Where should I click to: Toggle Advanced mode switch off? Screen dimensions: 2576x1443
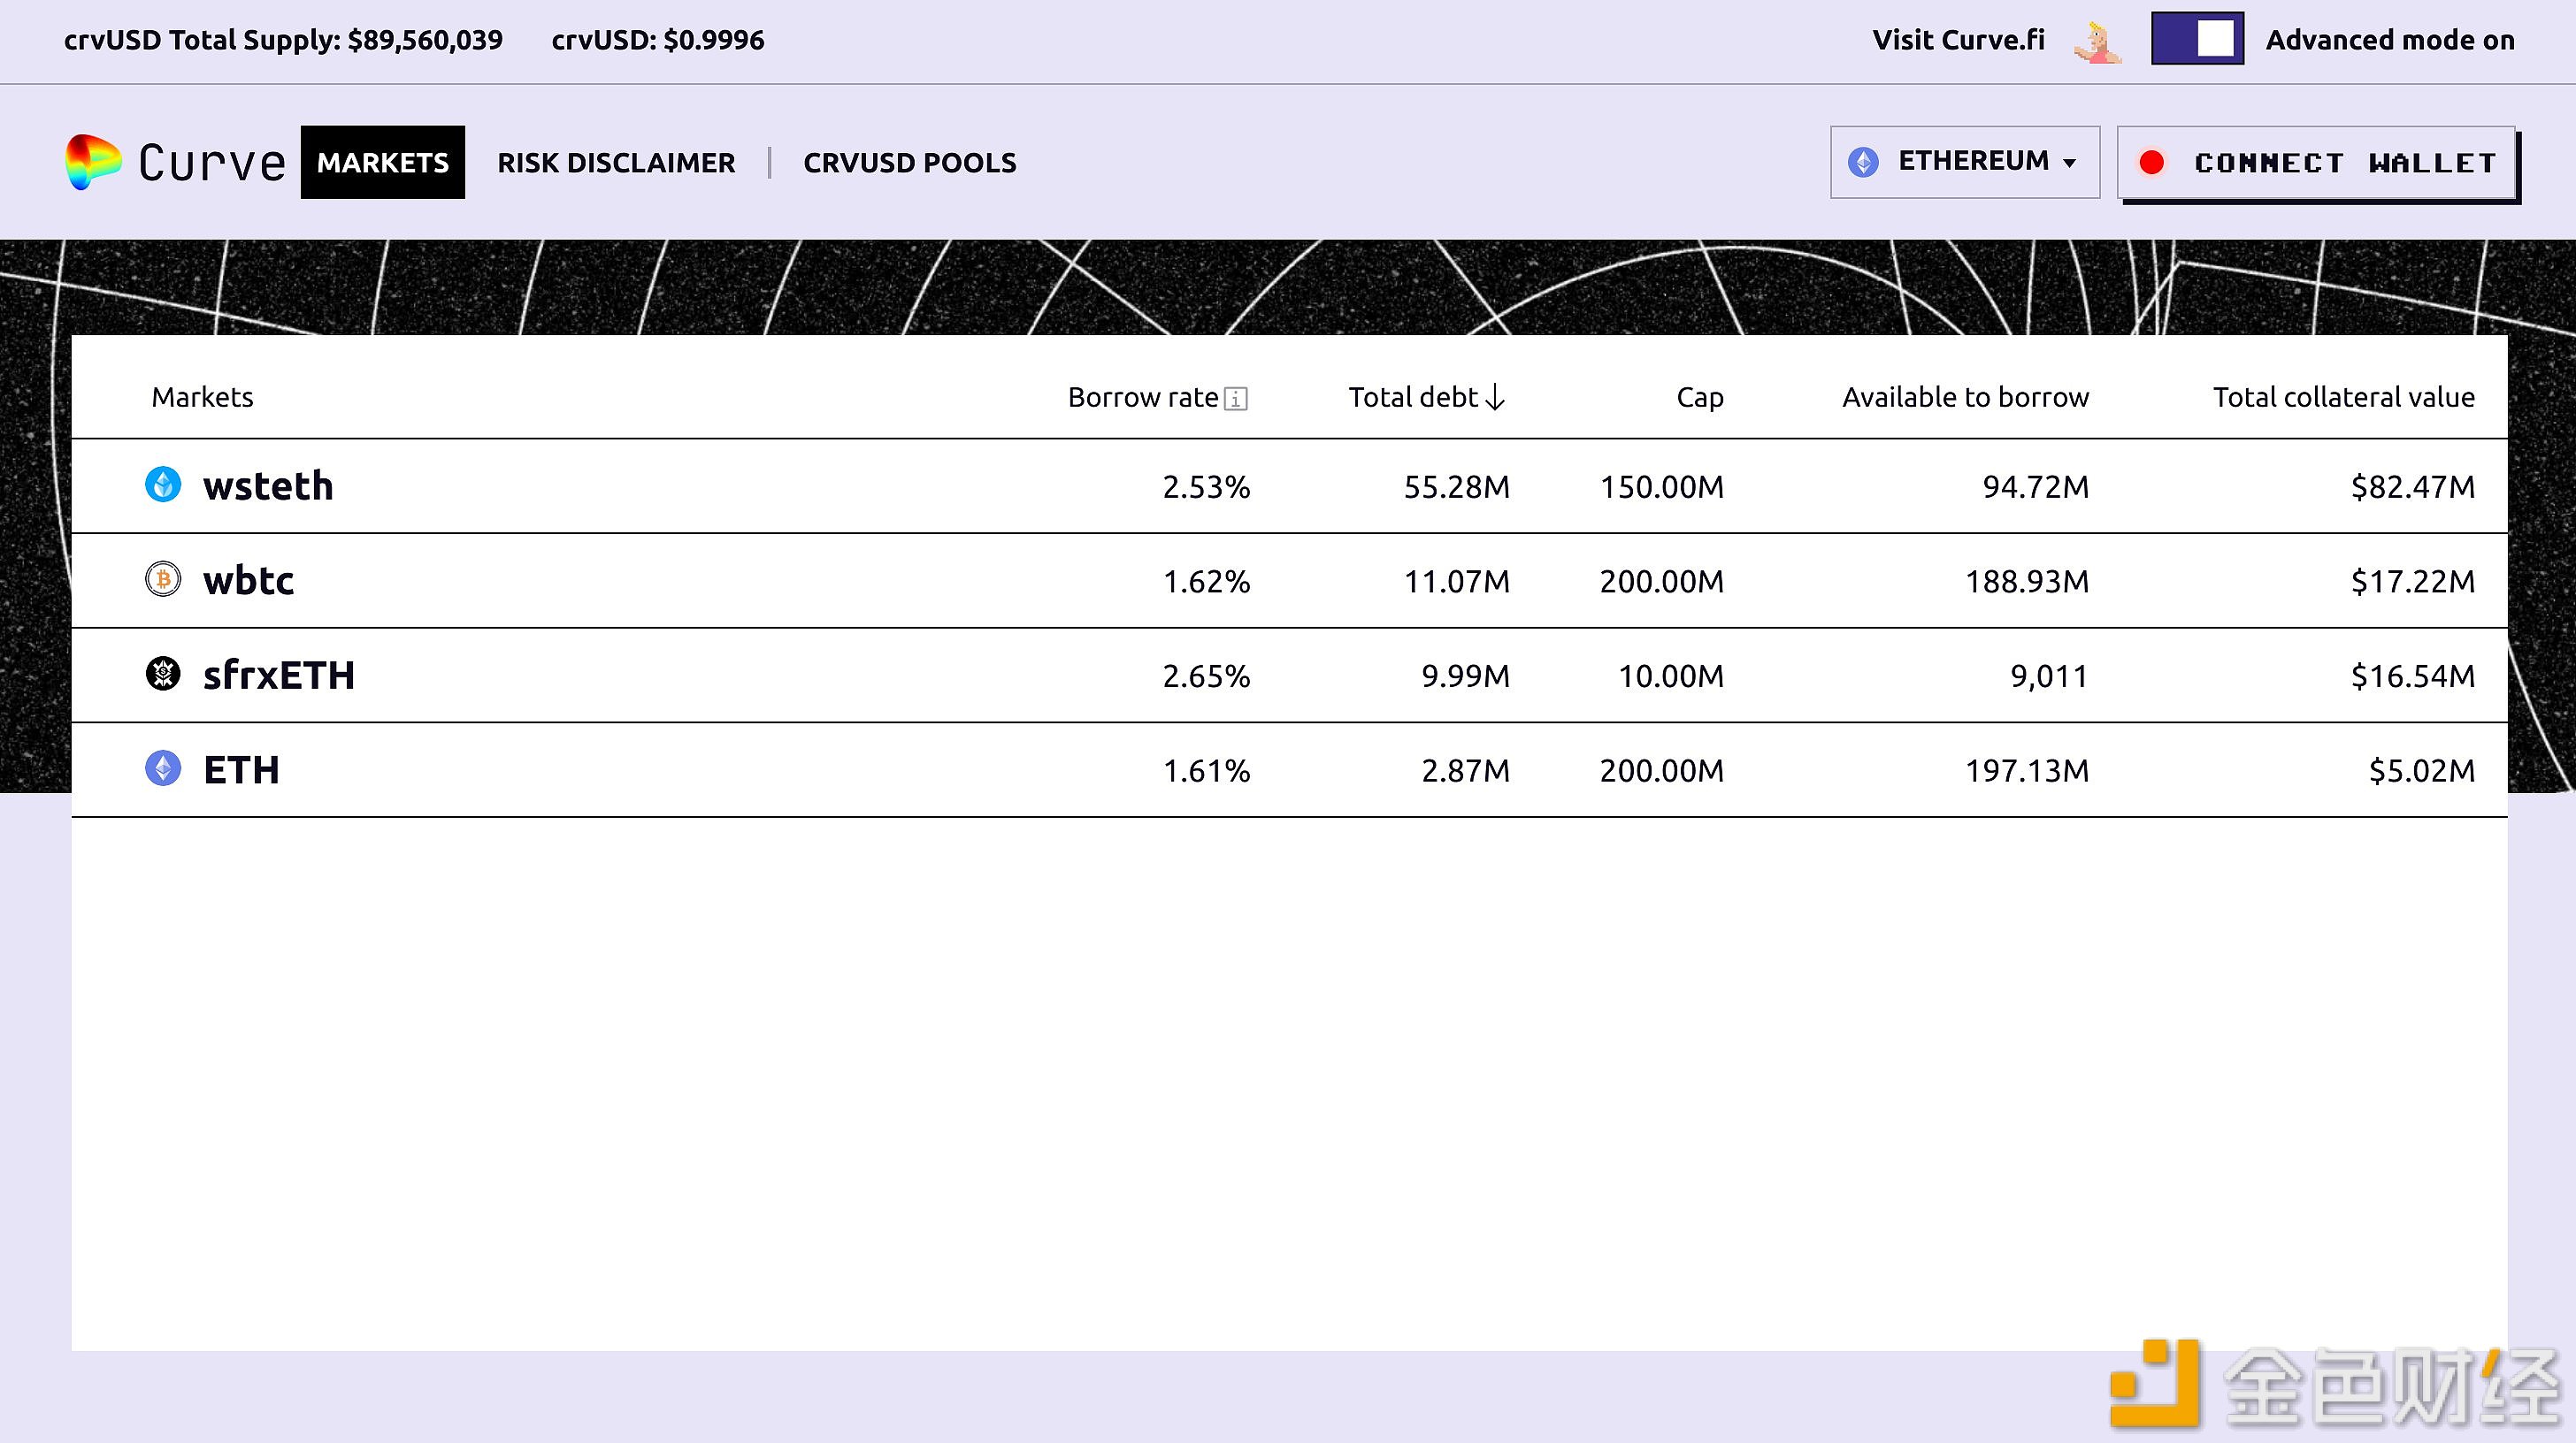pos(2197,39)
